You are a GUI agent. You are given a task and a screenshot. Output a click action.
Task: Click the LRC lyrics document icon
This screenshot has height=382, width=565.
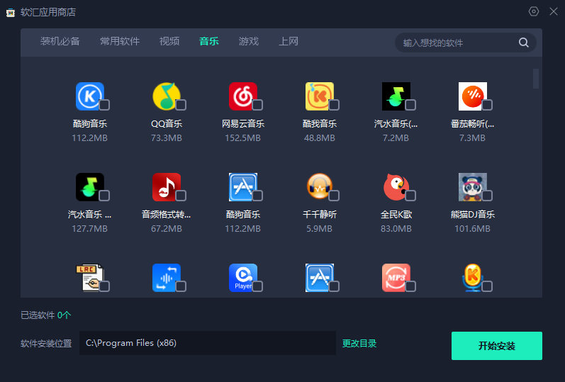90,278
